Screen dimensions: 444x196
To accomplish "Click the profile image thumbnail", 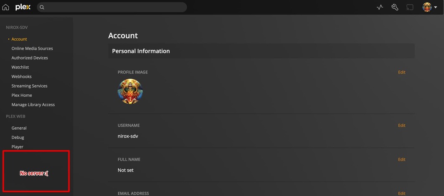I will click(x=130, y=91).
